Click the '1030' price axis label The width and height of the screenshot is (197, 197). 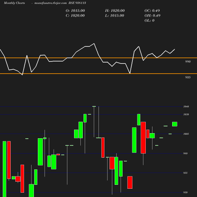click(x=186, y=114)
